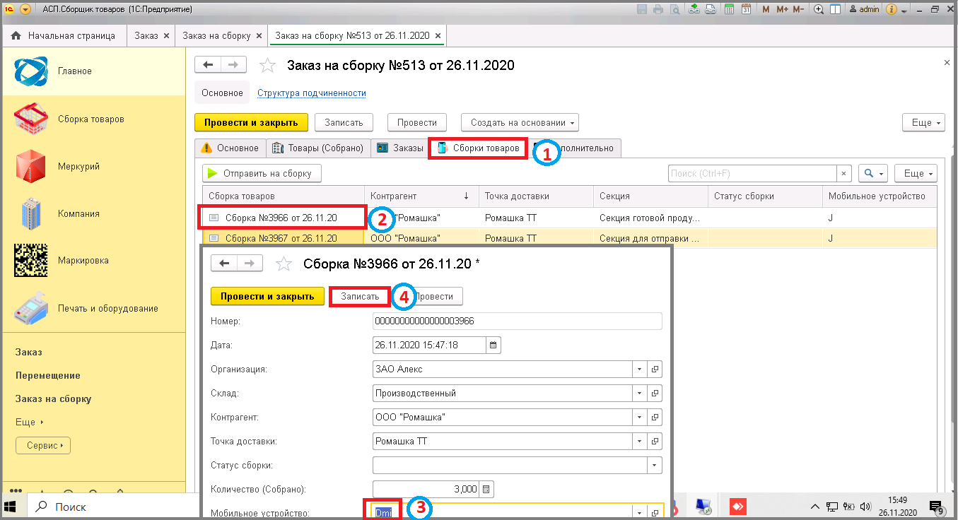Add order 513 to favorites star
This screenshot has width=958, height=520.
tap(267, 66)
